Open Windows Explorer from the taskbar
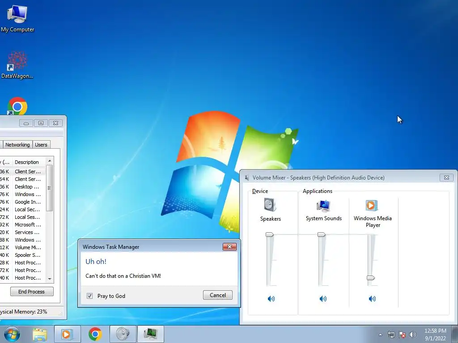Viewport: 458px width, 343px height. [40, 334]
